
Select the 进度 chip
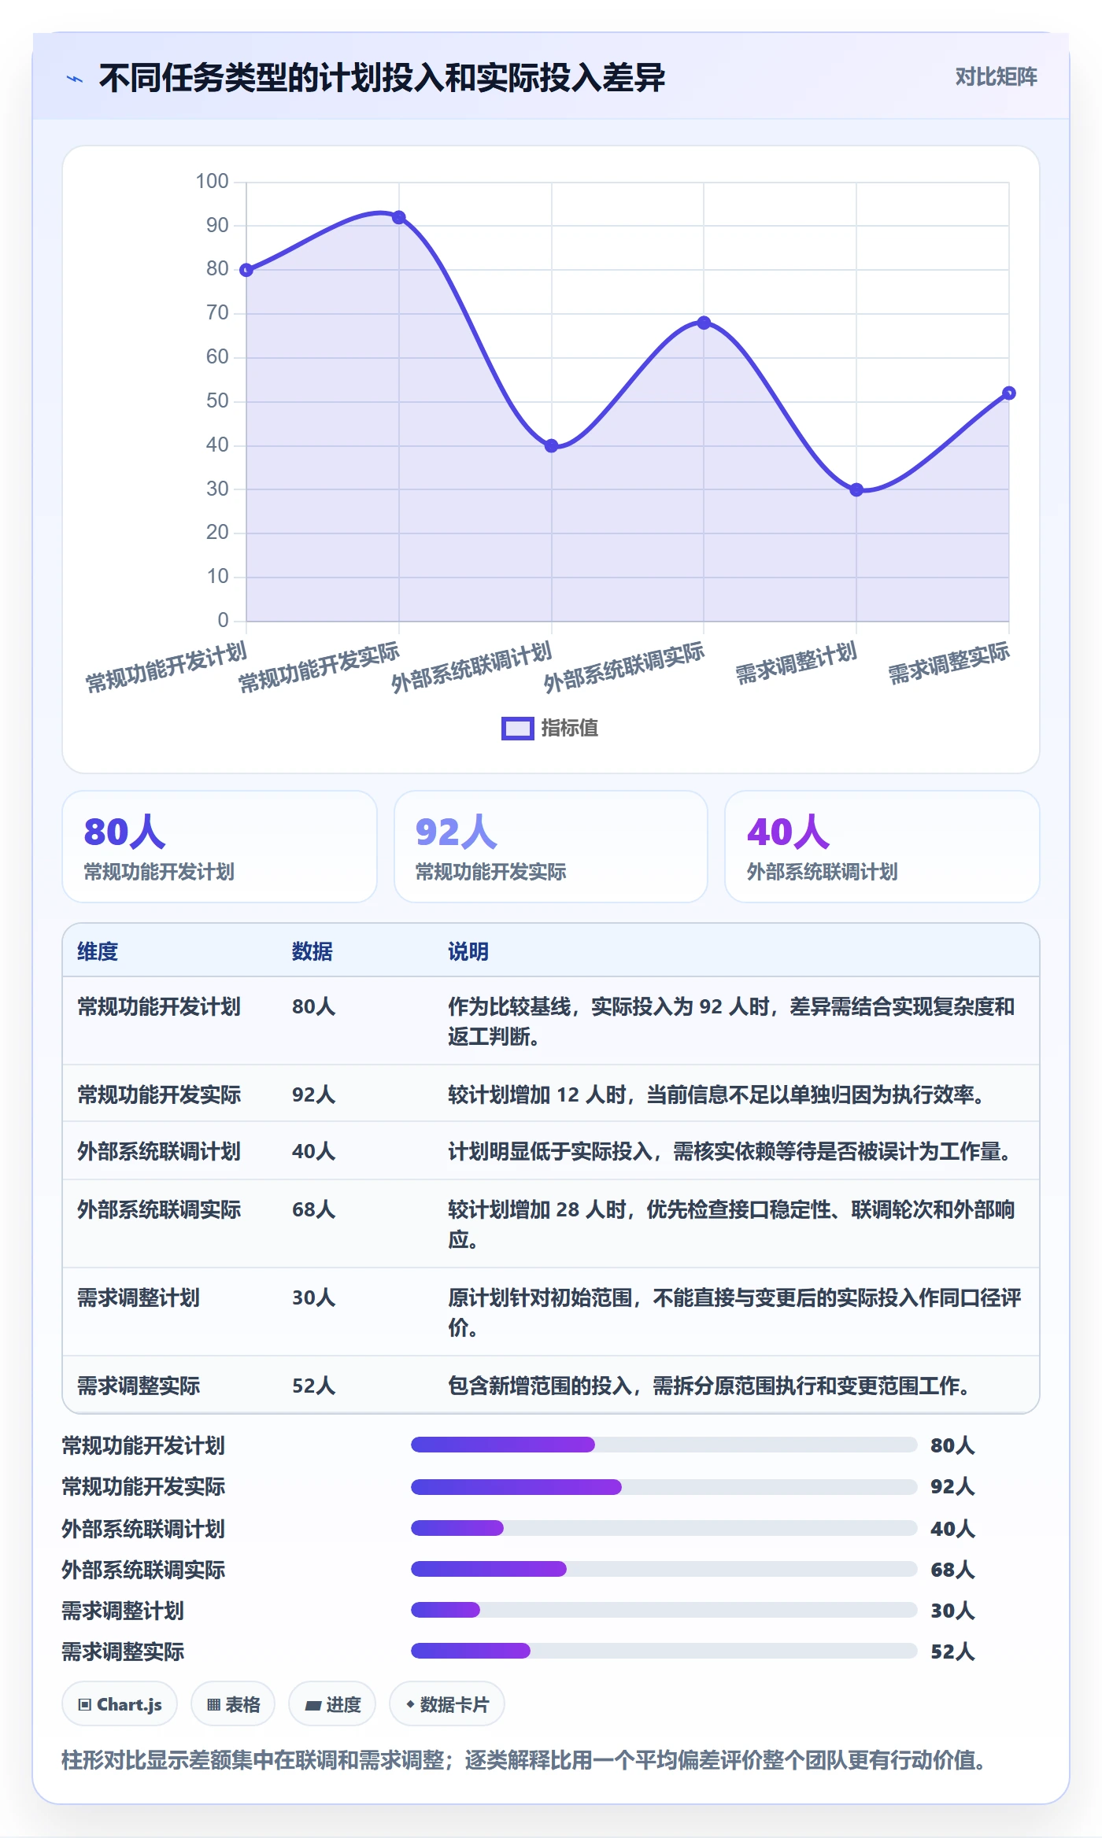click(332, 1704)
